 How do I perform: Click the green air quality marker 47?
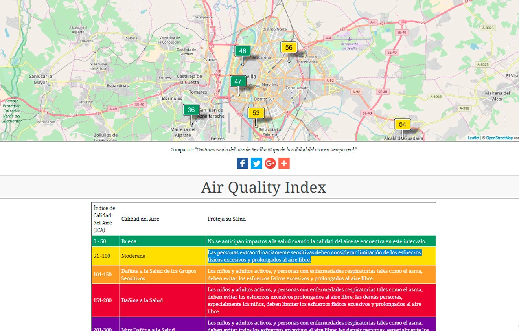pos(238,81)
